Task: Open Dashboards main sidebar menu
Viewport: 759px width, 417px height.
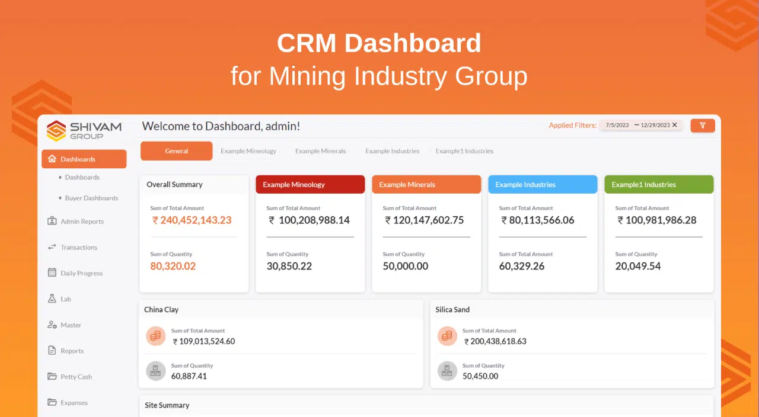Action: [84, 159]
